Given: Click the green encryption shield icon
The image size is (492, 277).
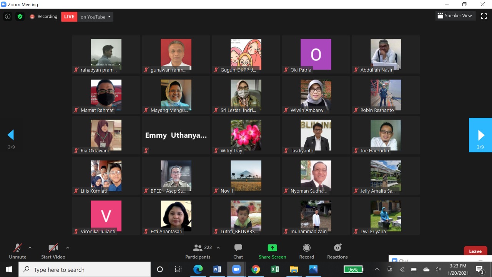Looking at the screenshot, I should pos(20,17).
